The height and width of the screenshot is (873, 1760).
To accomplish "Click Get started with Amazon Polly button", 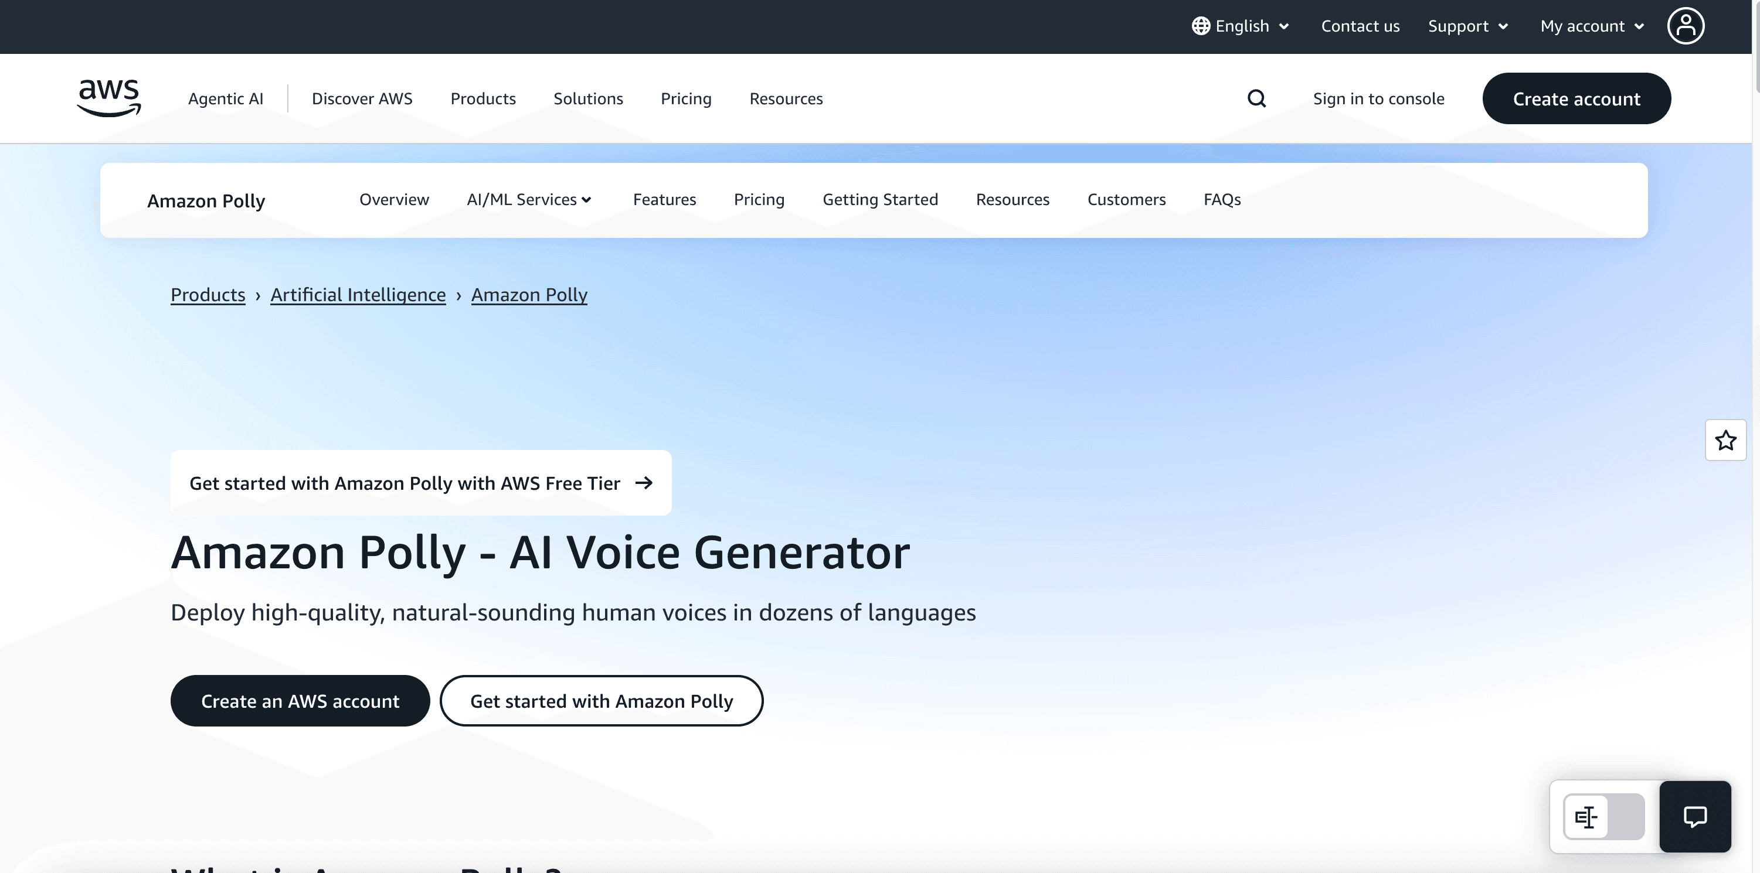I will 602,701.
